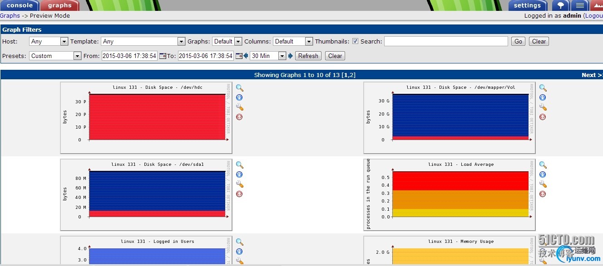Shift time span forward with right arrow
This screenshot has height=266, width=603.
pyautogui.click(x=291, y=56)
